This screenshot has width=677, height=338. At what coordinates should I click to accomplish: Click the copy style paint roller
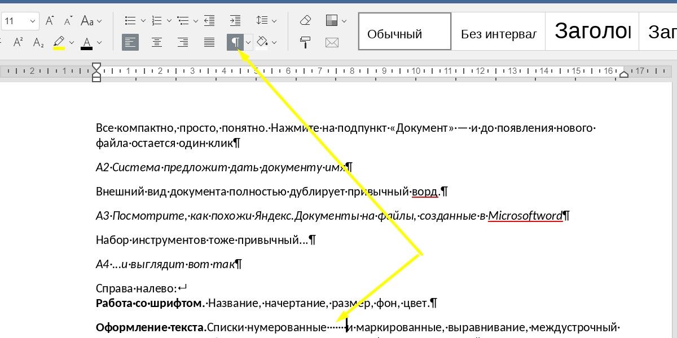point(305,42)
